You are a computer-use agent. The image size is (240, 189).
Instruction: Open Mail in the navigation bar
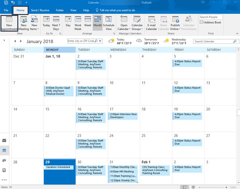4,140
